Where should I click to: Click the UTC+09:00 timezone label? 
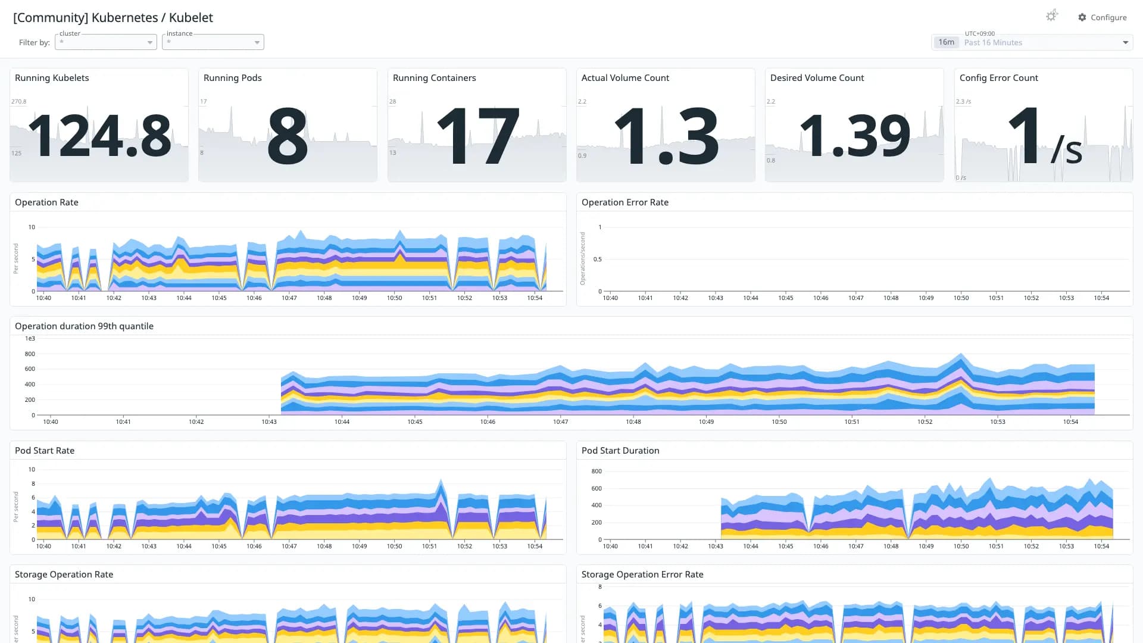point(979,33)
